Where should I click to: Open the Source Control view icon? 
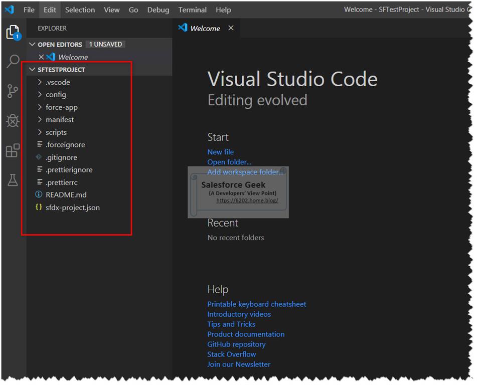(x=13, y=91)
